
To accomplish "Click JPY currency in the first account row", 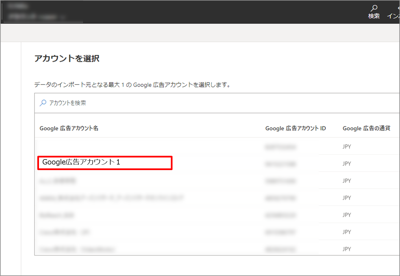I will (x=347, y=147).
